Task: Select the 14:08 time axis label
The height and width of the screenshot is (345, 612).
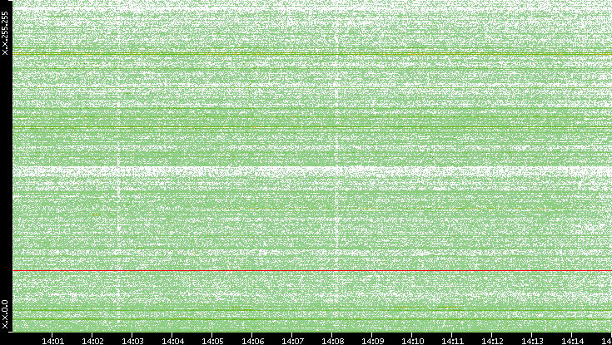Action: (333, 341)
